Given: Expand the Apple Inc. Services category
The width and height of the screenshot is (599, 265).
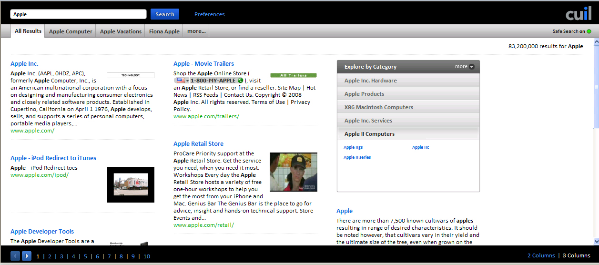Looking at the screenshot, I should click(408, 121).
